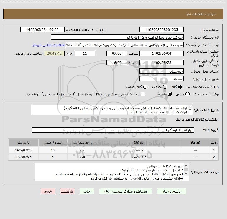Select the کالا/خدمت radio option
227x219 pixels.
pos(145,87)
